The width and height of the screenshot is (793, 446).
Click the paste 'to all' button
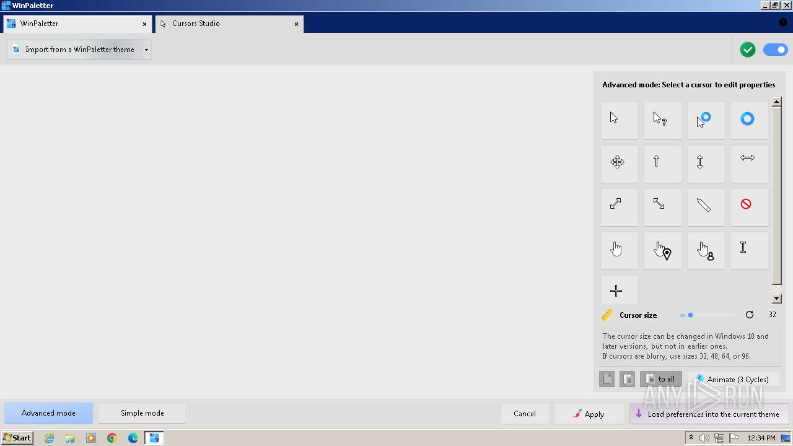pos(661,379)
